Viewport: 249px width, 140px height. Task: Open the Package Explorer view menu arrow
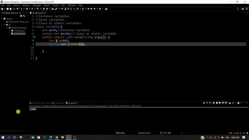pos(27,16)
